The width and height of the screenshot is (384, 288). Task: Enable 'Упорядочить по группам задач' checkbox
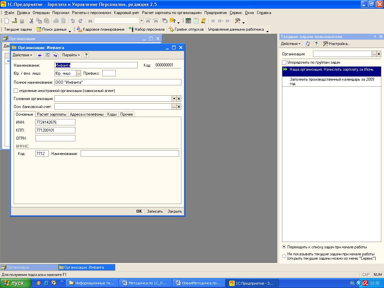(284, 62)
